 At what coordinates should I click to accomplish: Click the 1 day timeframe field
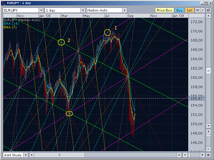(63, 10)
